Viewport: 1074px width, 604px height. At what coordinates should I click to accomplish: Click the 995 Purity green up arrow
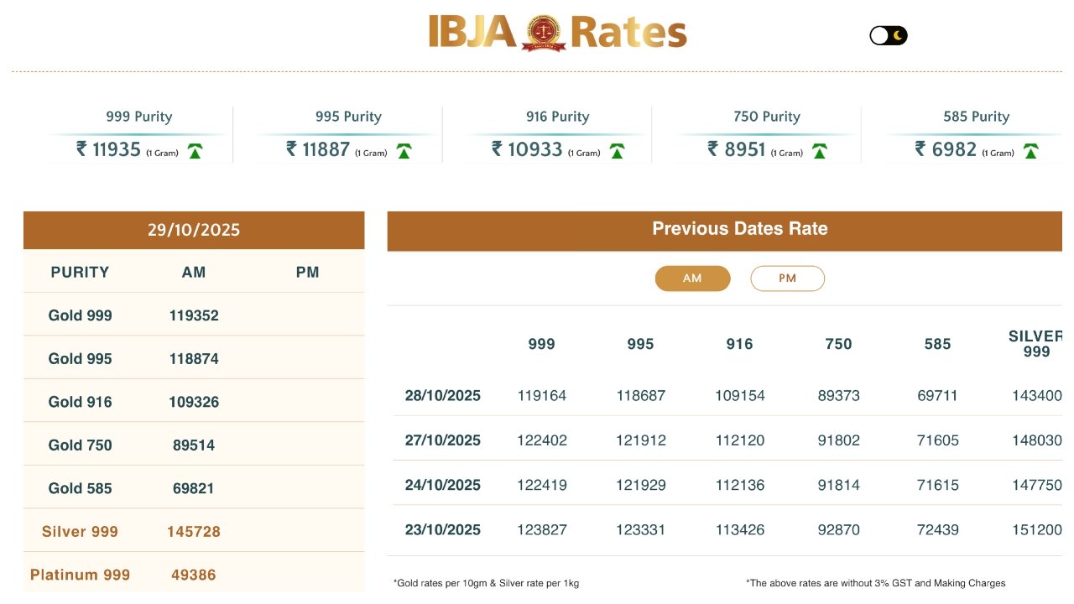coord(404,151)
